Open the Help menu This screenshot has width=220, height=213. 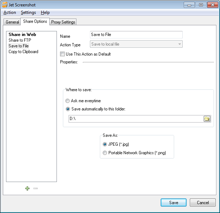[x=45, y=12]
